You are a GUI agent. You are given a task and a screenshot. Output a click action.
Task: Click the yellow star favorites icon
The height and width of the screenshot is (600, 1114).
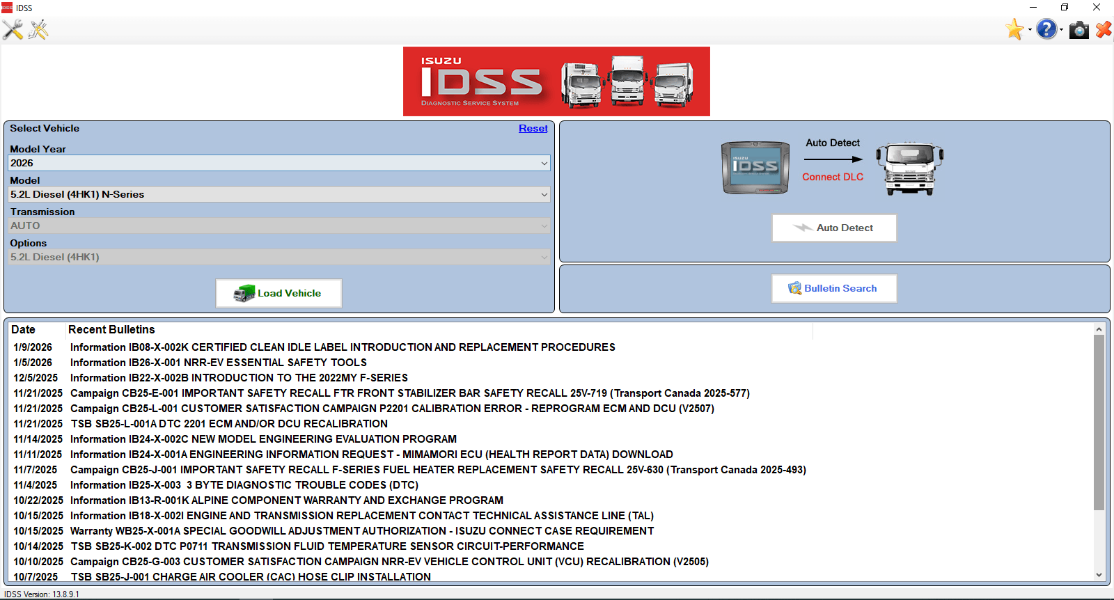[1014, 30]
